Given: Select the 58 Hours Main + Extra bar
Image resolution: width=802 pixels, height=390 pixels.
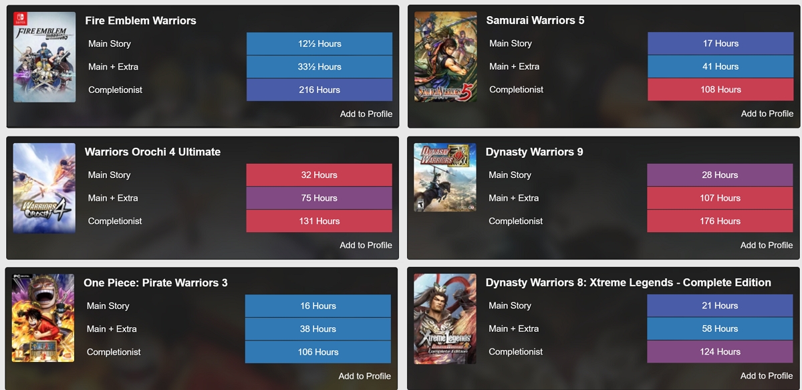Looking at the screenshot, I should click(720, 328).
